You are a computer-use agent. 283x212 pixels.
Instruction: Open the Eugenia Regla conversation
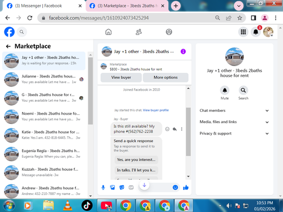44,154
